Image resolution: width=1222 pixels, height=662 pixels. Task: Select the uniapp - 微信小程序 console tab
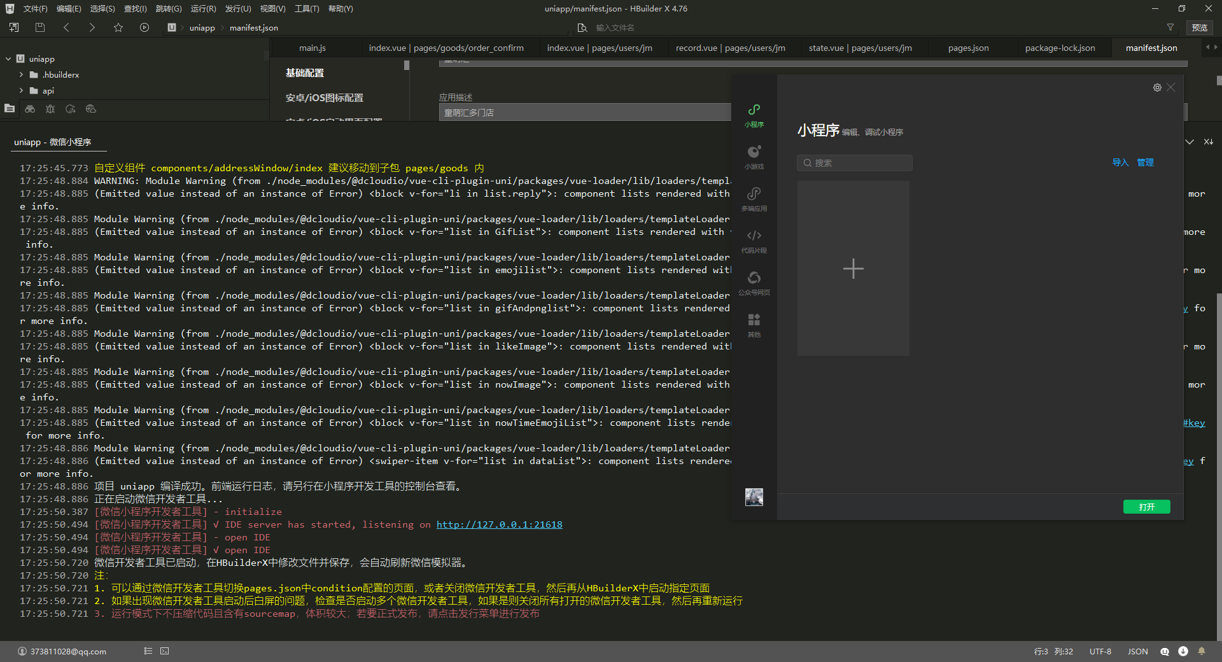pos(52,142)
